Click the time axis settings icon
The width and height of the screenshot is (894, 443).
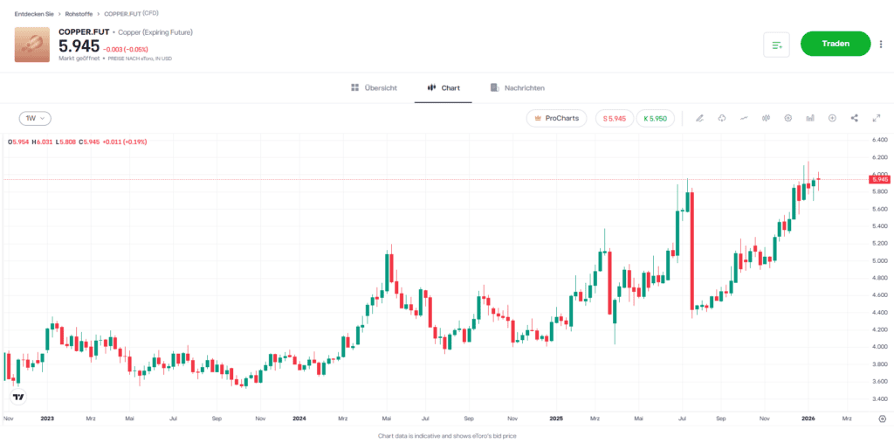pos(882,419)
